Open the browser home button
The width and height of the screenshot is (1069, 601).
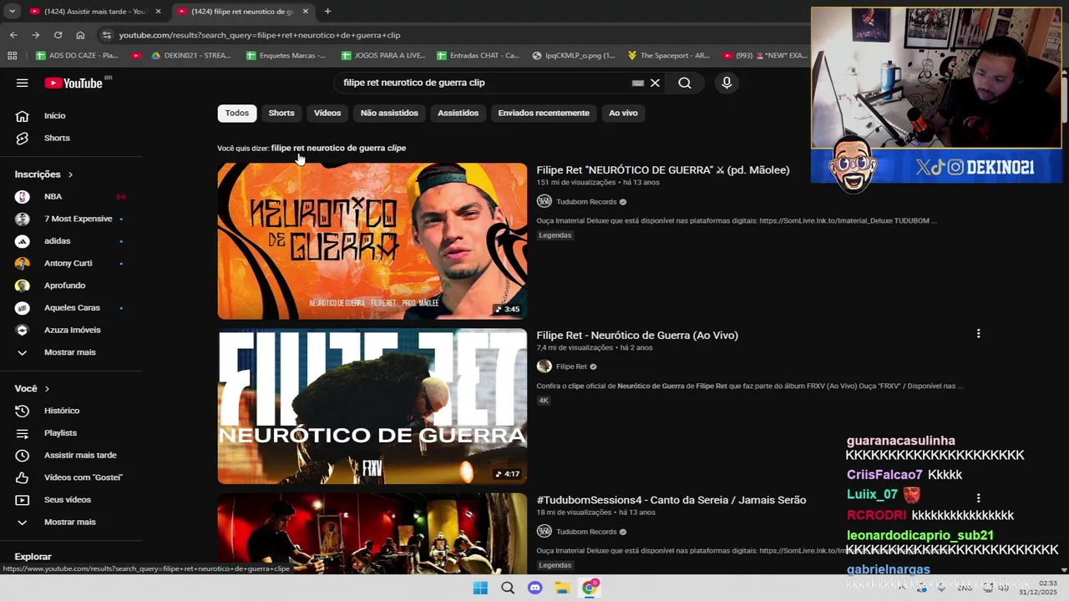(80, 35)
